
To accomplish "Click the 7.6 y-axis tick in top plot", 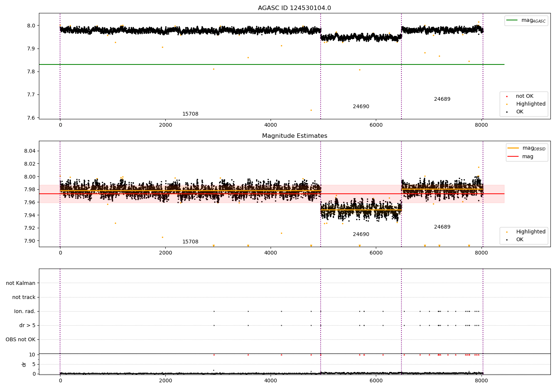I will tap(31, 118).
